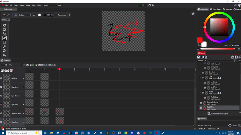The width and height of the screenshot is (241, 135).
Task: Collapse the Left folder in Layers
Action: 200,78
